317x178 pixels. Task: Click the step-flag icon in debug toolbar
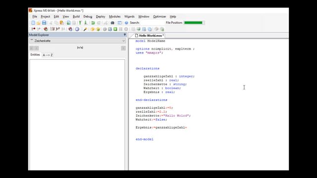click(x=58, y=29)
